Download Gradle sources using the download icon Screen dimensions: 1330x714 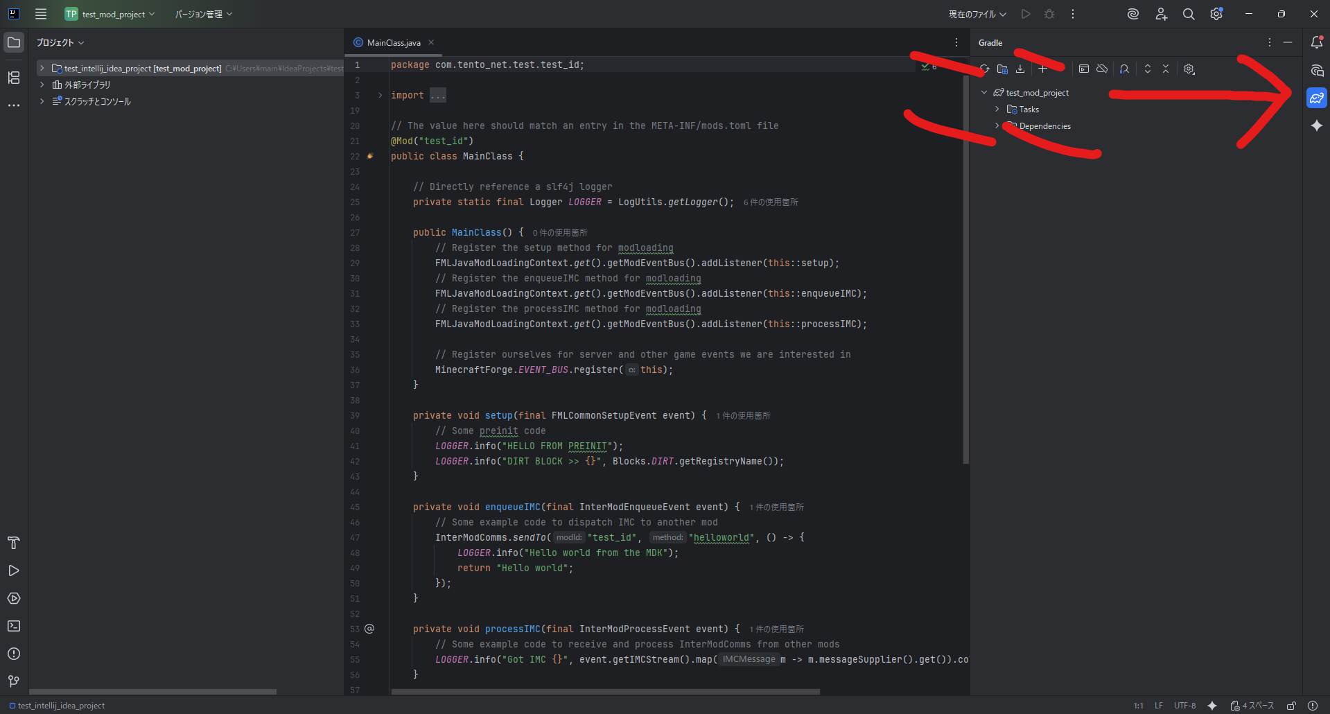[1020, 69]
